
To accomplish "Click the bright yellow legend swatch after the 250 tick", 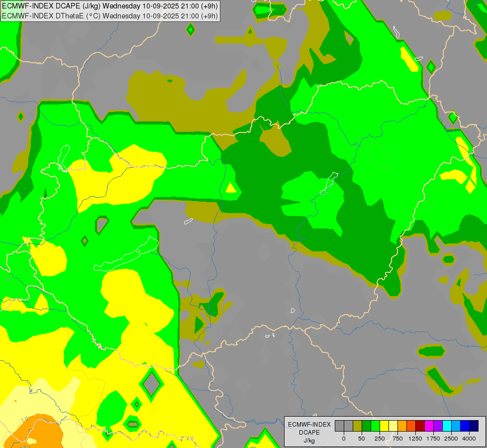I will point(384,426).
